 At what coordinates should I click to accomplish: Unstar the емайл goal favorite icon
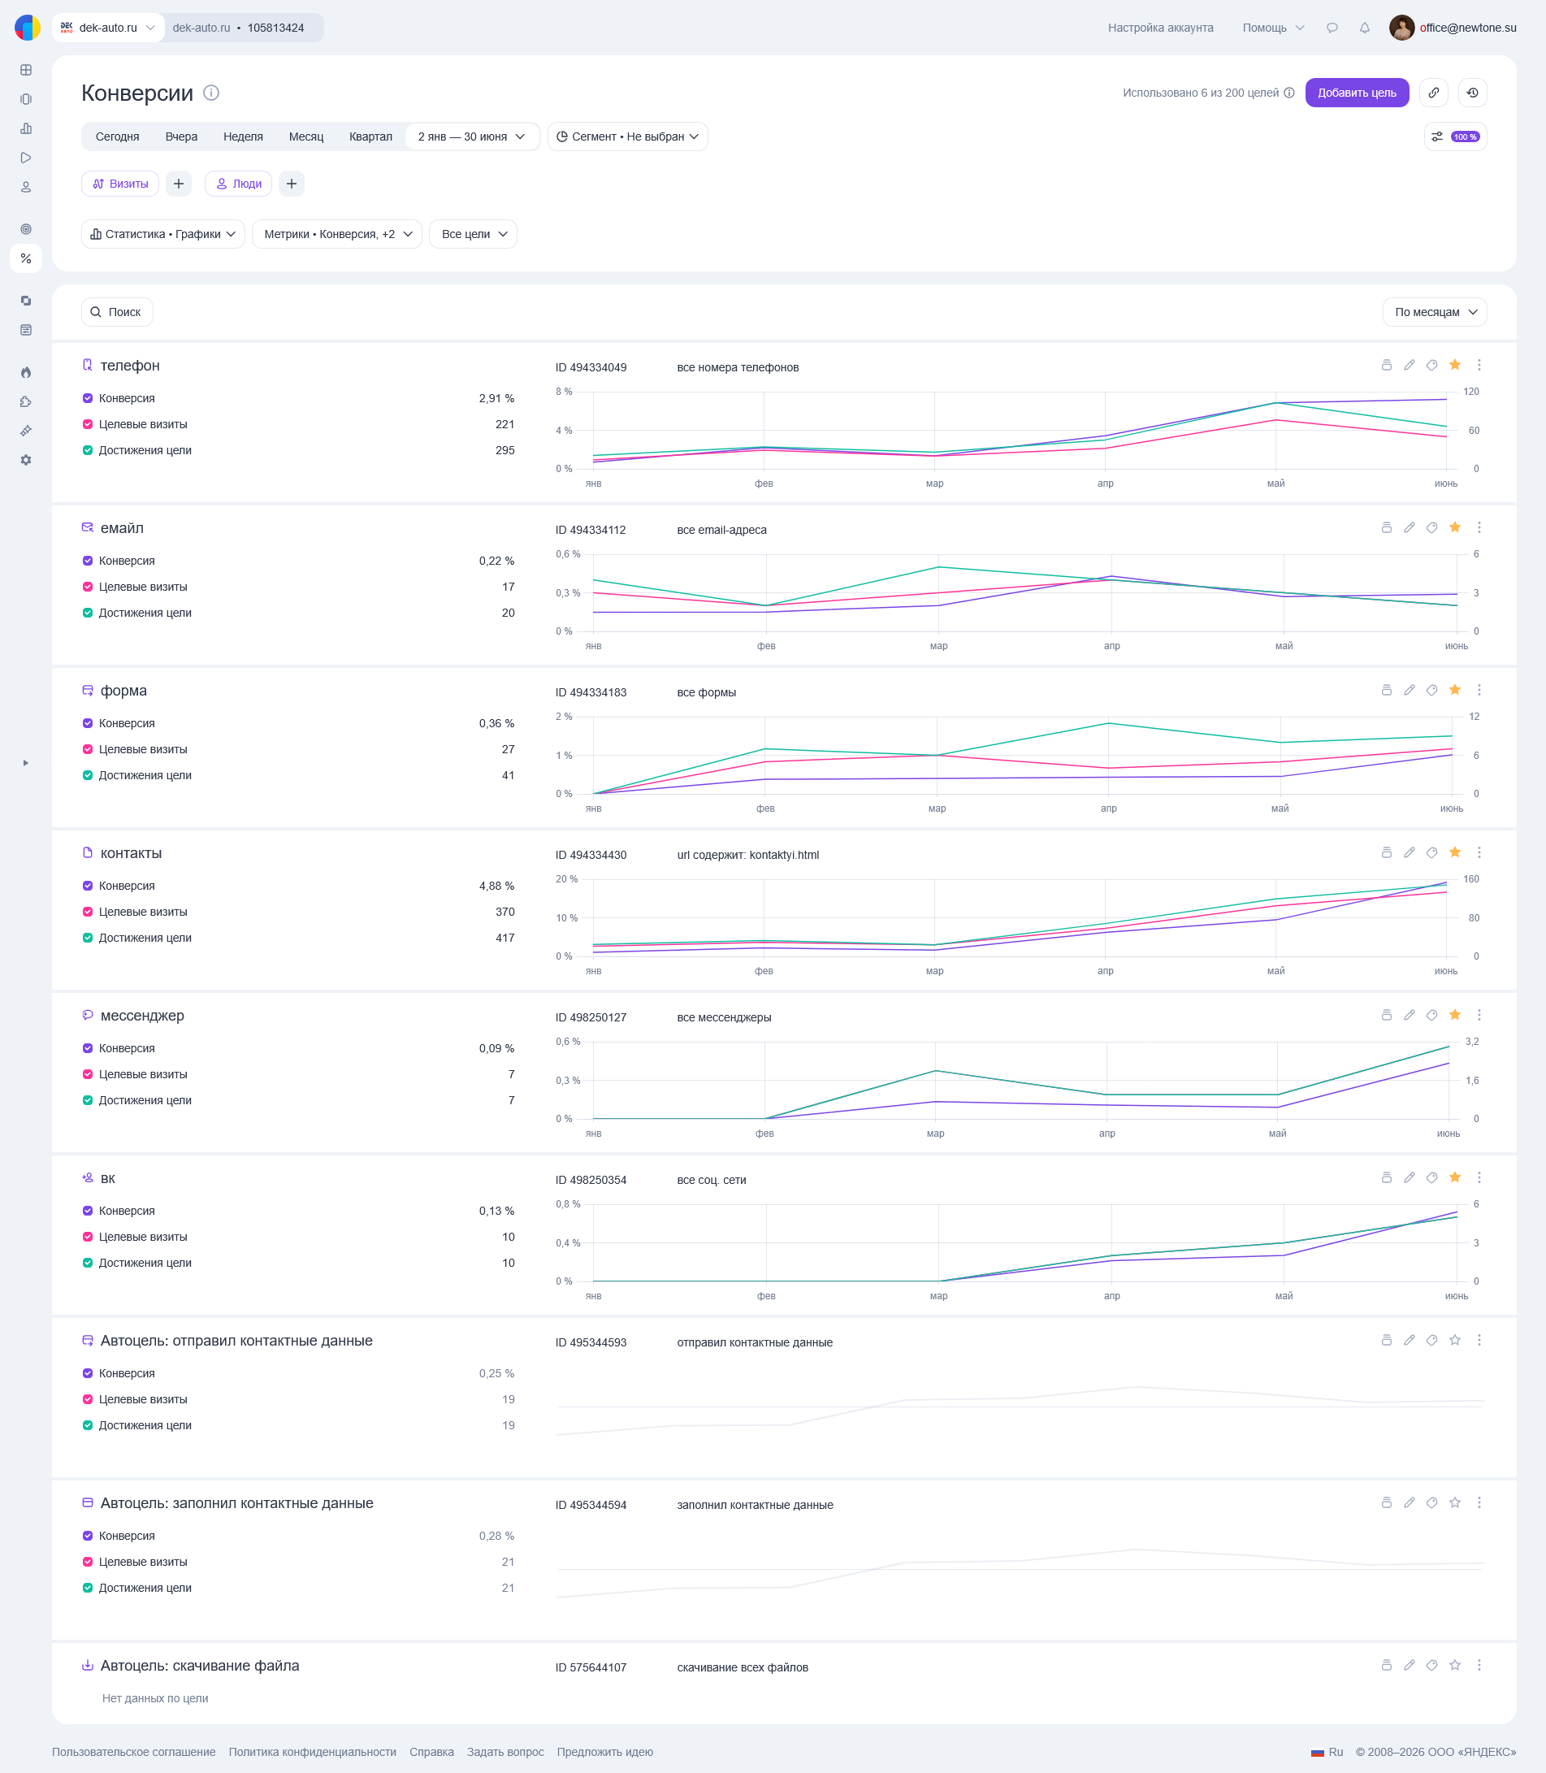coord(1454,527)
